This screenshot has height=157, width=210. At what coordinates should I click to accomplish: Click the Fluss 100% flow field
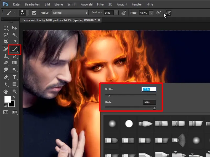144,13
